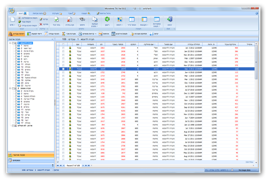Viewport: 267px width, 180px height.
Task: Switch to the נתוני נוכחות ribbon tab
Action: [x=39, y=13]
